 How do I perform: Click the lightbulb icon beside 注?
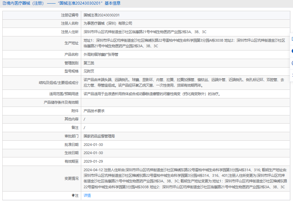[x=73, y=195]
